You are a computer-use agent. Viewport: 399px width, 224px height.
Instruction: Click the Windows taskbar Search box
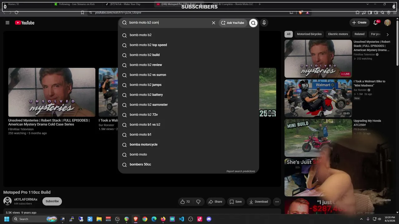point(35,219)
